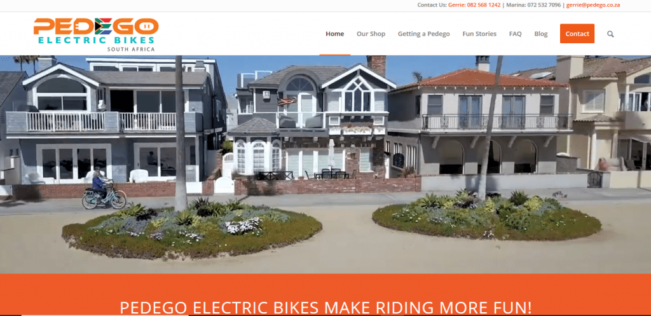This screenshot has width=651, height=316.
Task: Click the 'Contact Us:' label in top bar
Action: tap(432, 5)
